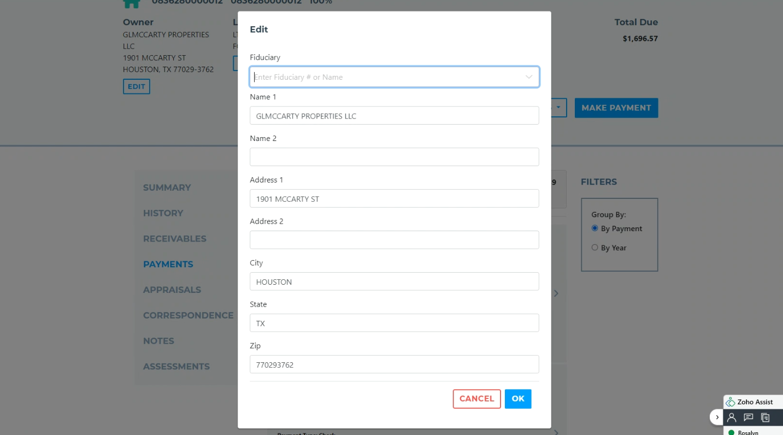
Task: Collapse the Zoho Assist panel arrow
Action: point(717,418)
